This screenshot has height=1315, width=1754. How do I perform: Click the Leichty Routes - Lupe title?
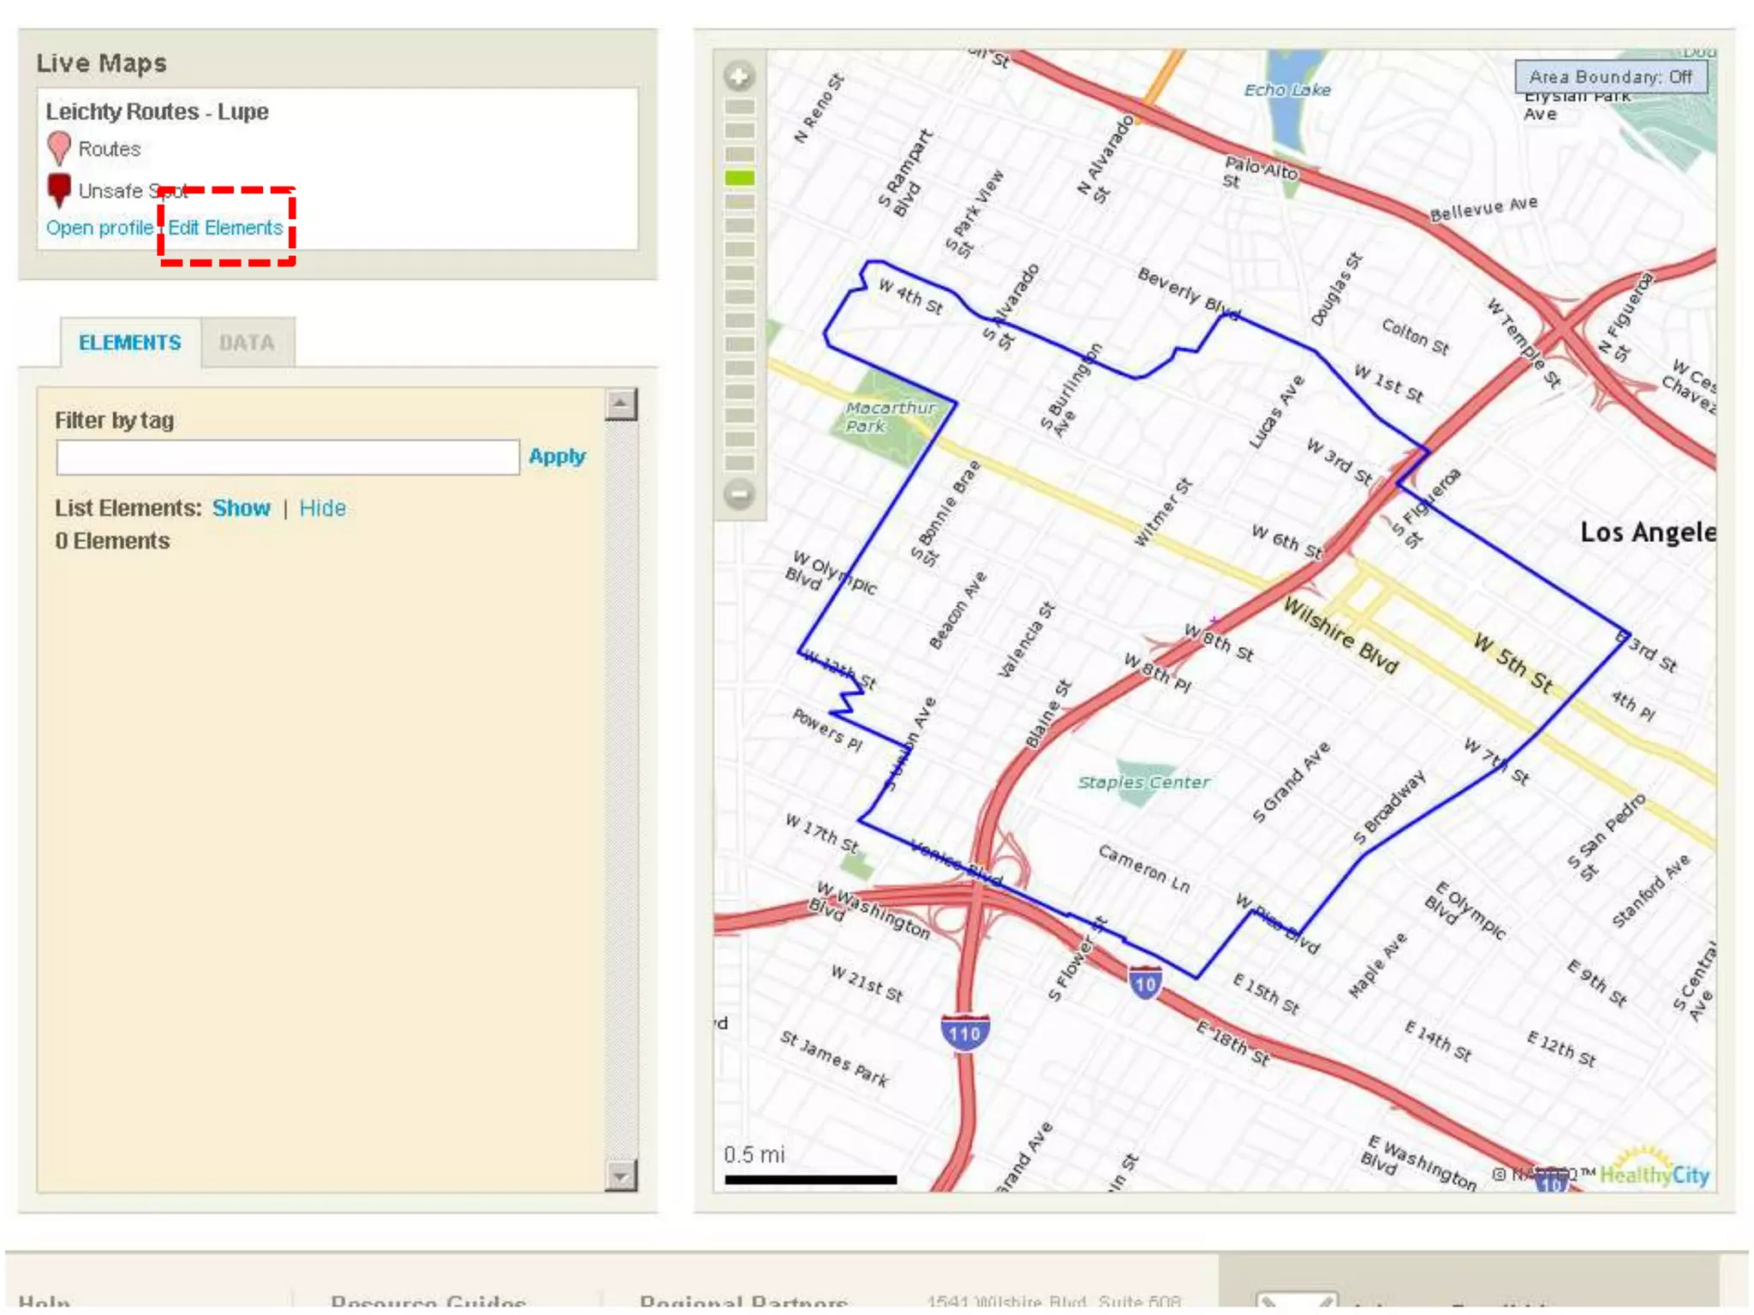tap(157, 112)
